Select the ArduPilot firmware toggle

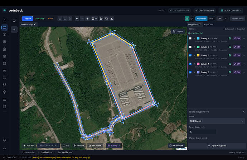[x=201, y=19]
